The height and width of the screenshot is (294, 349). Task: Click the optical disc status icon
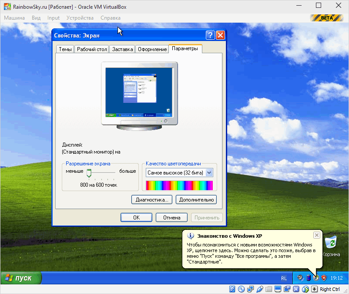[242, 289]
